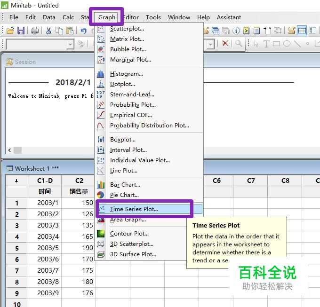Choose Histogram from Graph menu
The height and width of the screenshot is (307, 320).
coord(149,74)
